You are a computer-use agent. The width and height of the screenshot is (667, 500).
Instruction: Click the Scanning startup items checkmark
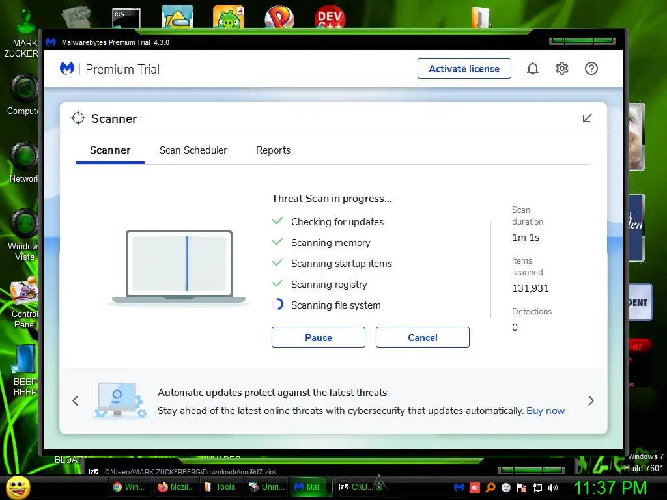pos(277,263)
